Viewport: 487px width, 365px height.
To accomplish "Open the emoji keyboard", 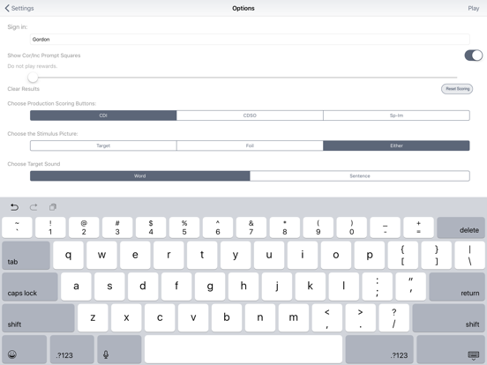I will [24, 349].
